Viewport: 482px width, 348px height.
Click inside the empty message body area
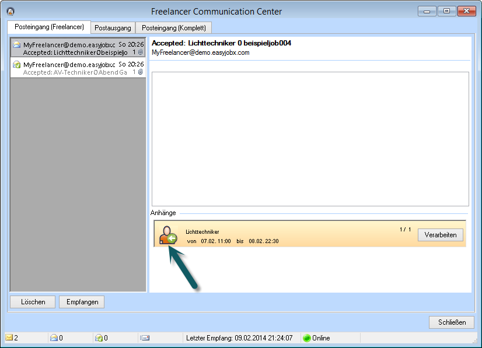coord(310,139)
